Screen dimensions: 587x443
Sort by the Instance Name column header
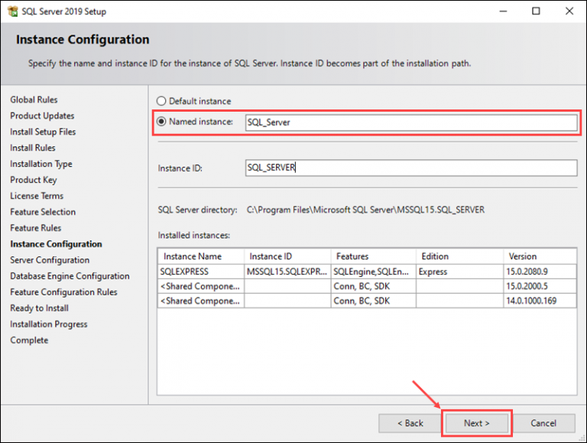(x=193, y=256)
